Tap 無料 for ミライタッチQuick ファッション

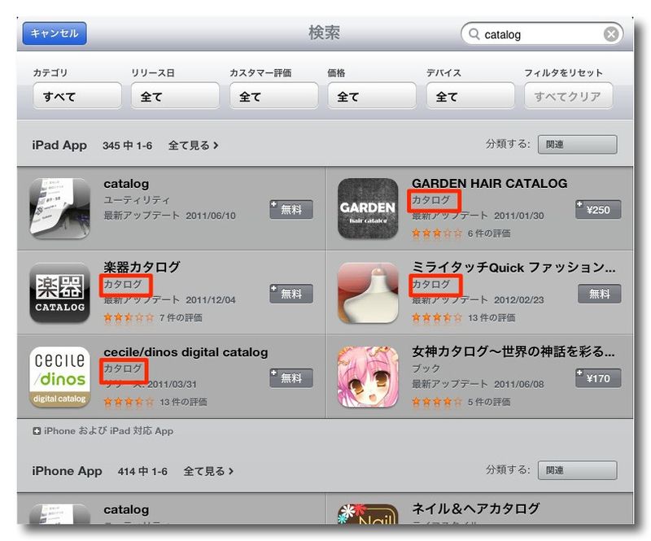point(600,294)
